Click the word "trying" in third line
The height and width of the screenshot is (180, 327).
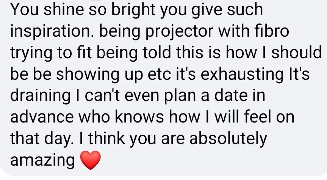coord(31,53)
